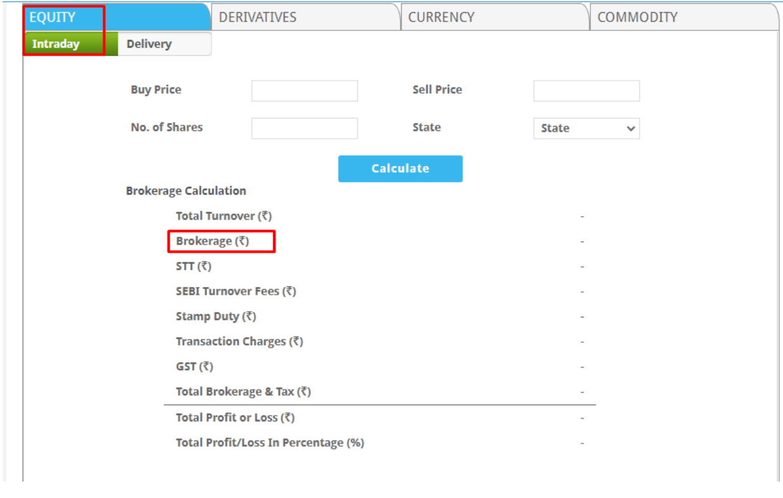Switch to the EQUITY tab
Image resolution: width=783 pixels, height=498 pixels.
tap(53, 17)
